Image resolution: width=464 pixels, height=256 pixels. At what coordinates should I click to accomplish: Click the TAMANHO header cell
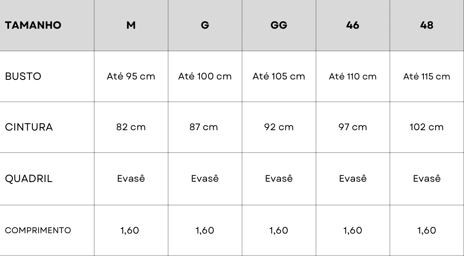click(33, 26)
